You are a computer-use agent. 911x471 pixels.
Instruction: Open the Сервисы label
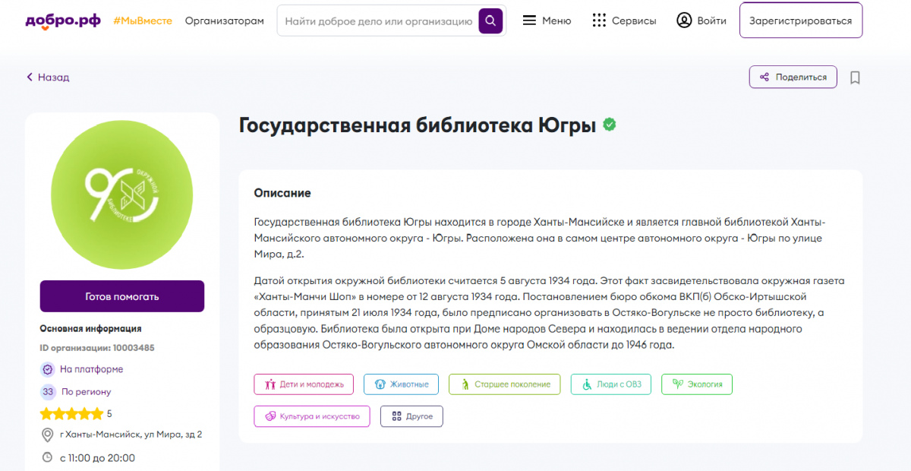634,21
